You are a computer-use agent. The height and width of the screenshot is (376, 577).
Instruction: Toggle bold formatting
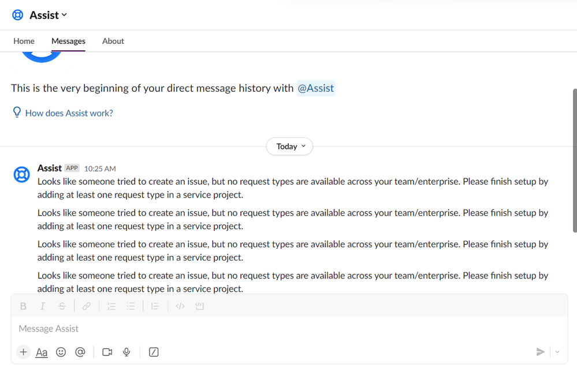(x=23, y=306)
